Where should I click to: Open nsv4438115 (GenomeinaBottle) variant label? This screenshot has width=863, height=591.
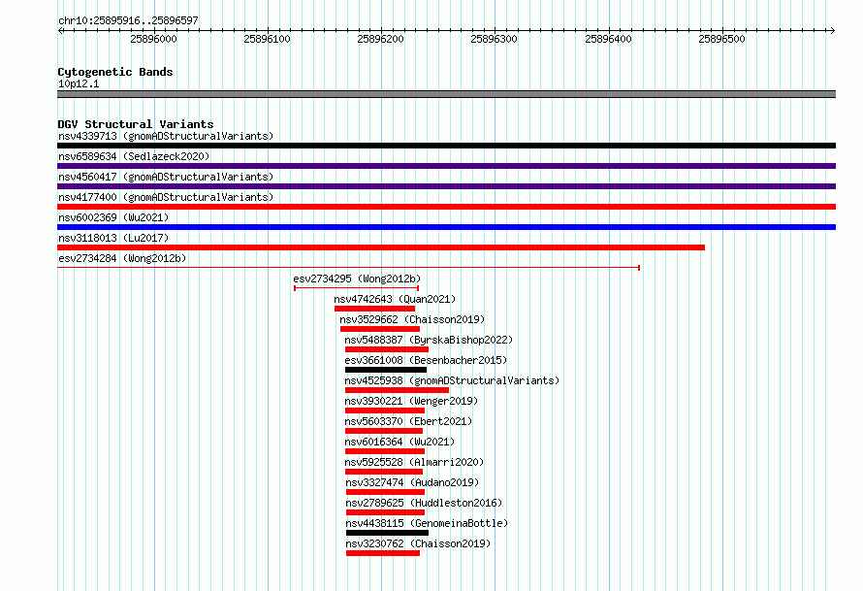(427, 523)
